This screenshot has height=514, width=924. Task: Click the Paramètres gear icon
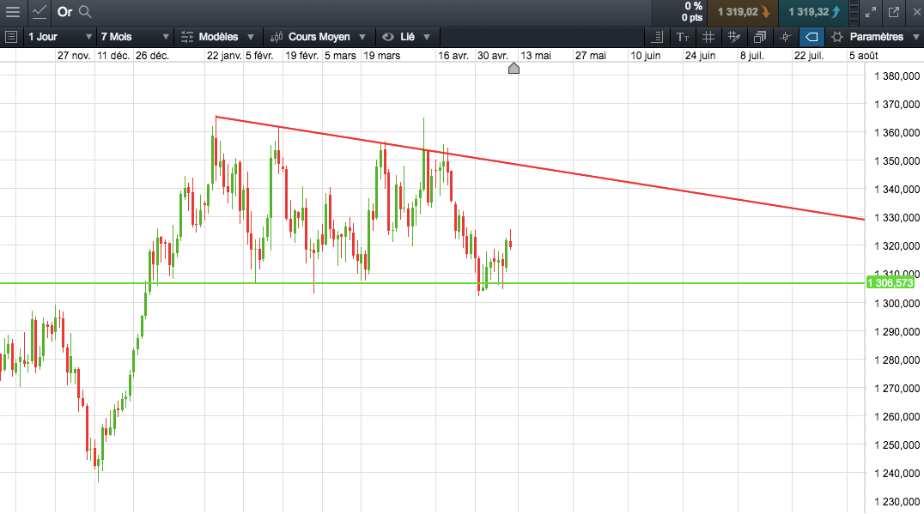(x=836, y=37)
